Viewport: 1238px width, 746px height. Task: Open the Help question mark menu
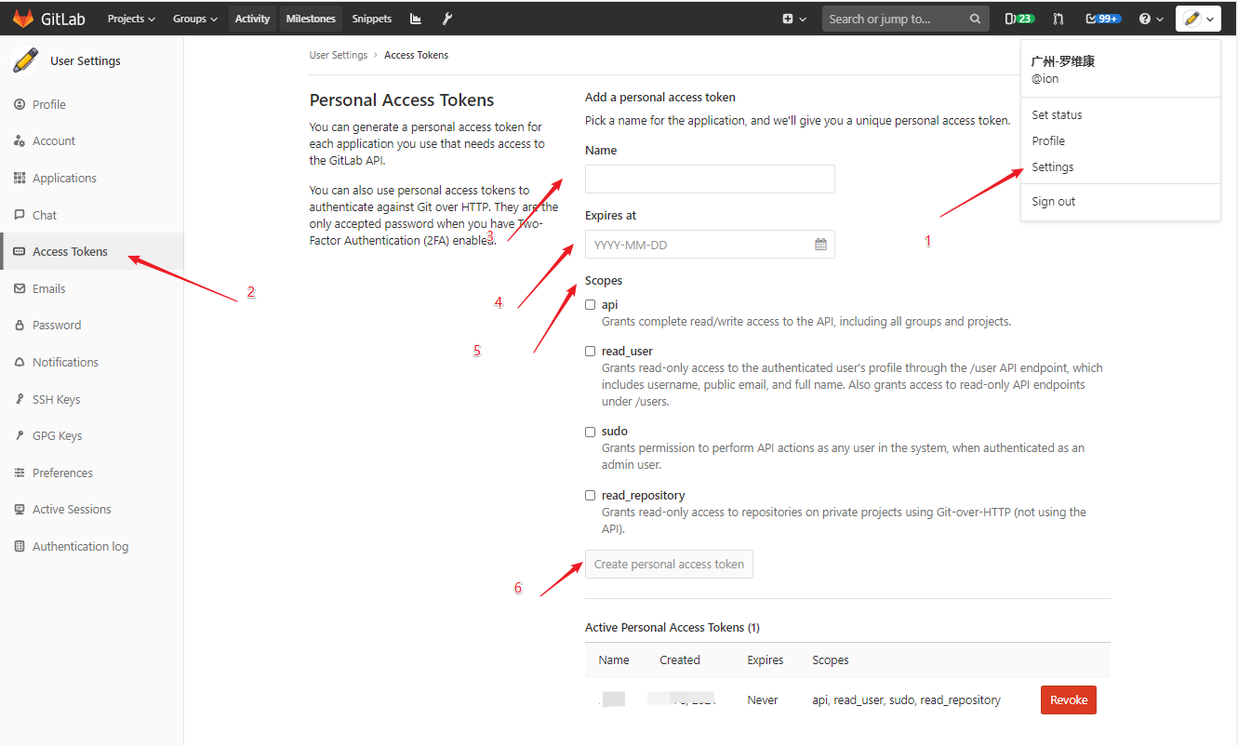pos(1151,19)
